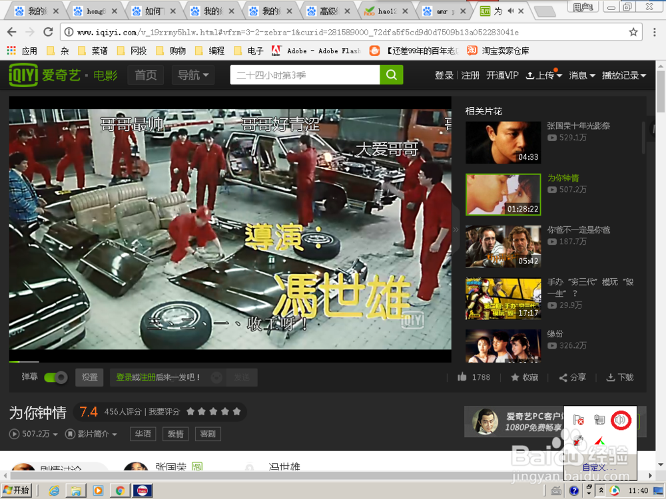Switch to the hao123 browser tab

386,11
